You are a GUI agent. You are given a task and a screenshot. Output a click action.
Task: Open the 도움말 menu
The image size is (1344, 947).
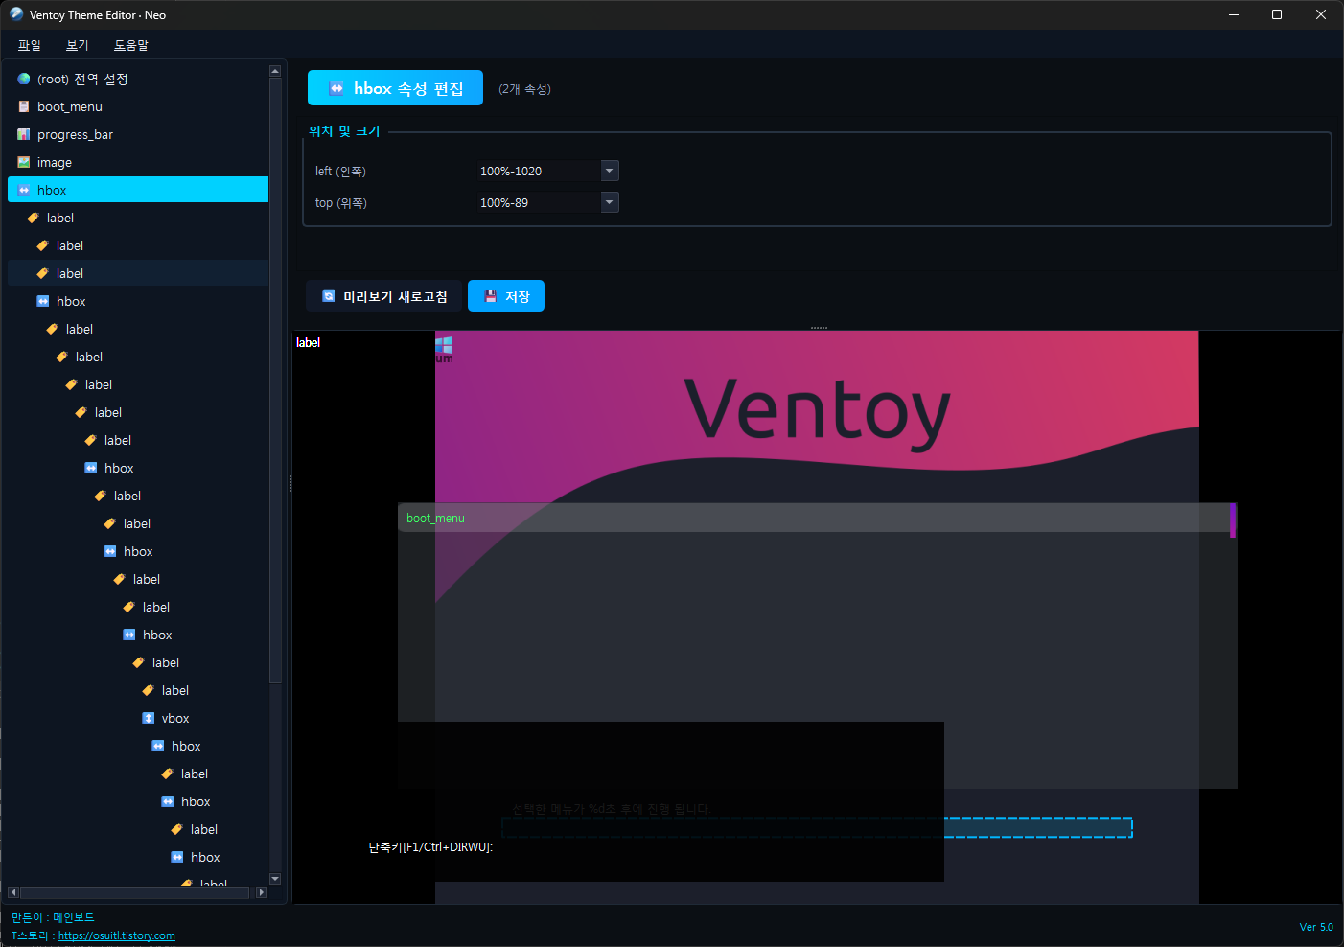131,45
